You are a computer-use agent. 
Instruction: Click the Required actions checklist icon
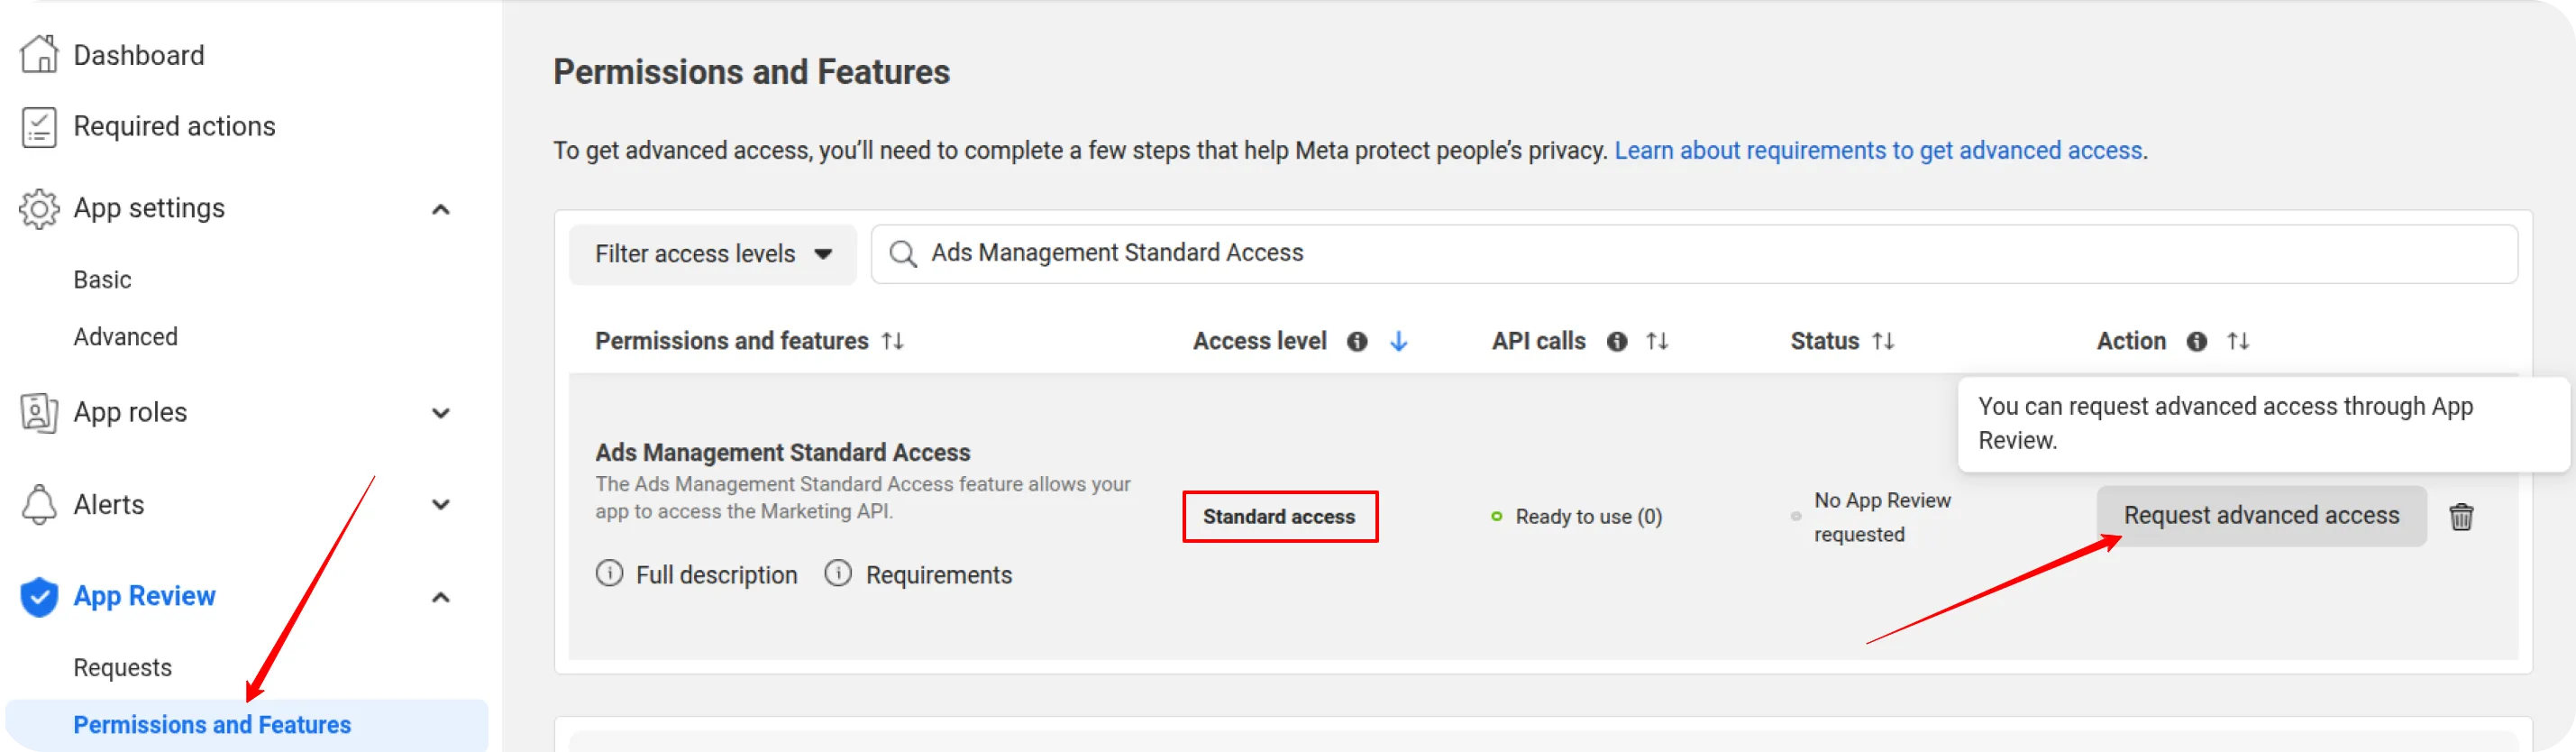click(x=39, y=127)
